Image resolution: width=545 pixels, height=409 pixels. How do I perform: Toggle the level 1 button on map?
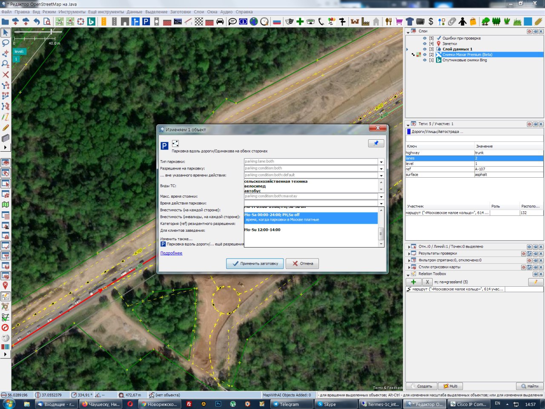[16, 59]
